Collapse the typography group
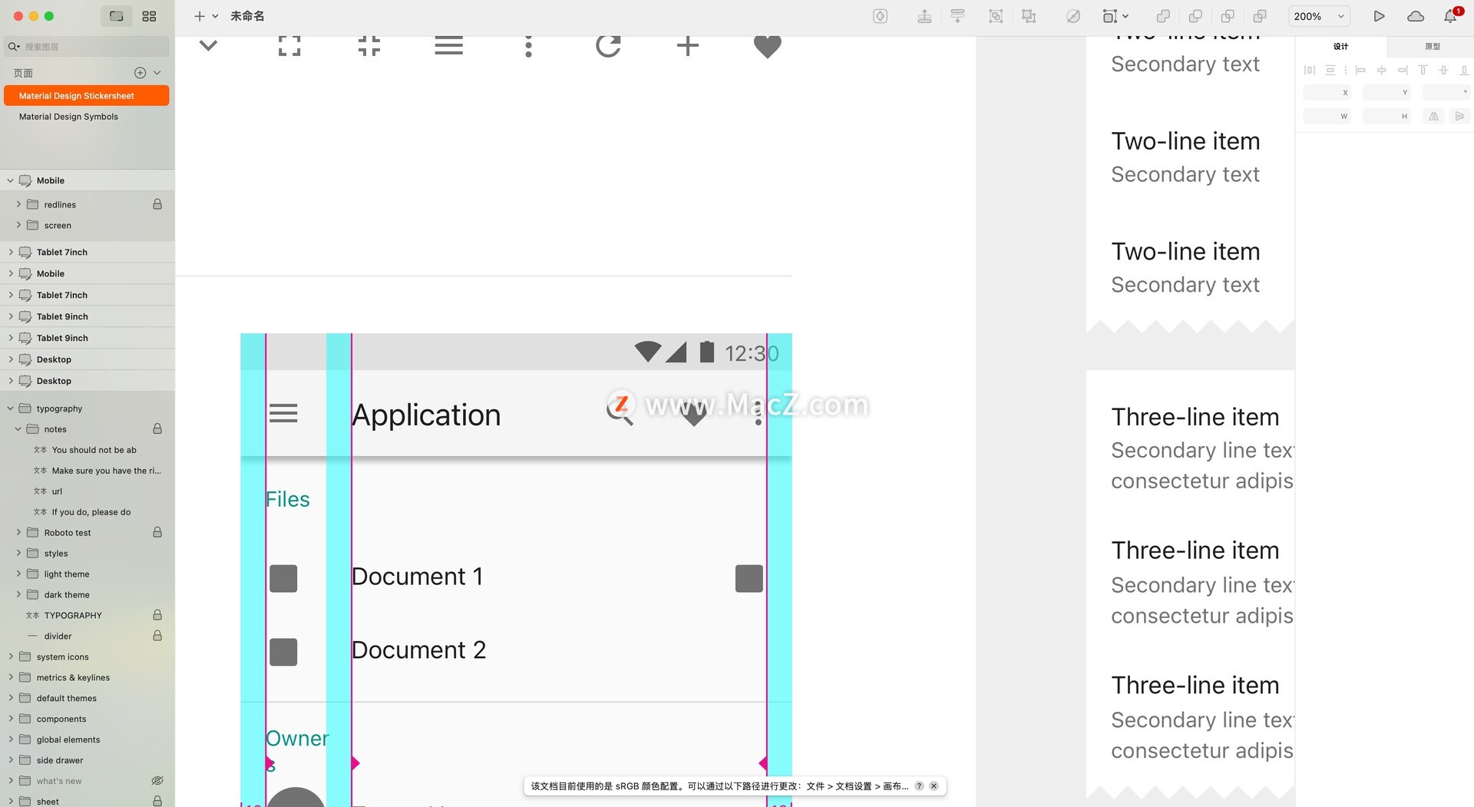This screenshot has height=807, width=1474. click(x=11, y=408)
